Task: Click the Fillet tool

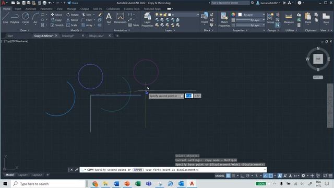Action: coord(87,20)
